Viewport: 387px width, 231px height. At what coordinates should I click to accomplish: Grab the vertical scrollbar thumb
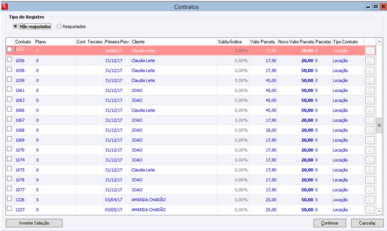pos(379,125)
